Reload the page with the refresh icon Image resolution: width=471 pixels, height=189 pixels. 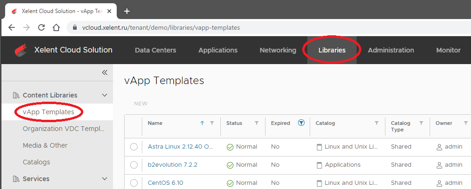click(41, 27)
